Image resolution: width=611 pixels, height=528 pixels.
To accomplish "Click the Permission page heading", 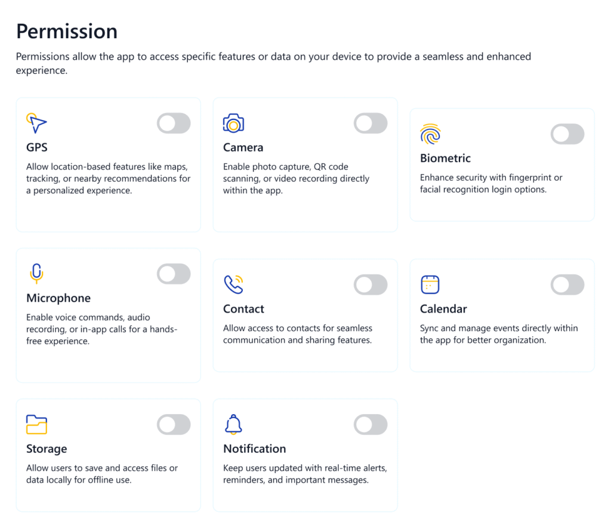I will [67, 31].
